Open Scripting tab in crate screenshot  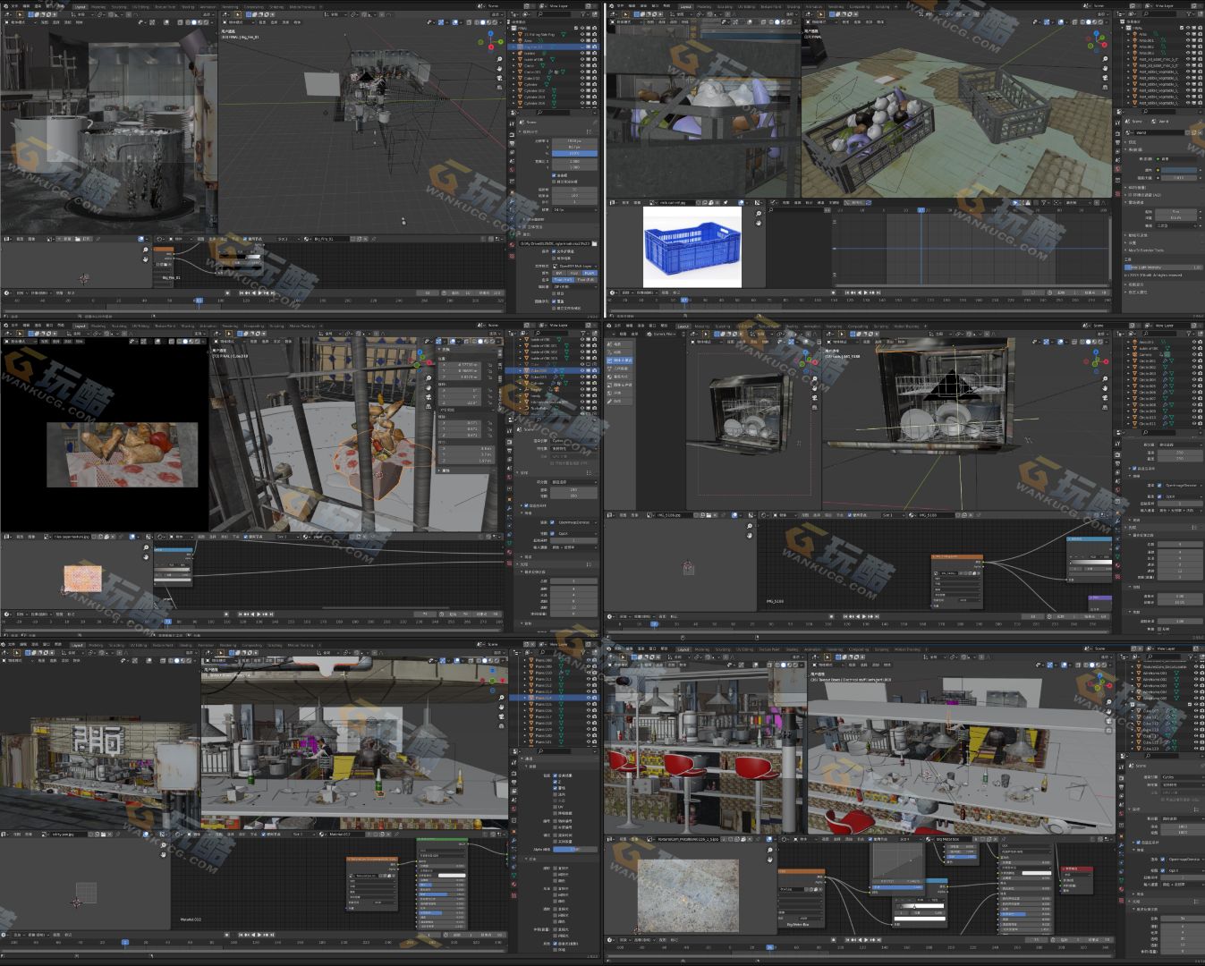[883, 6]
